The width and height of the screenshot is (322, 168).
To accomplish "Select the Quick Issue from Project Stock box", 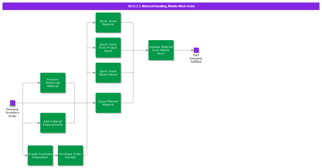I will [x=108, y=48].
